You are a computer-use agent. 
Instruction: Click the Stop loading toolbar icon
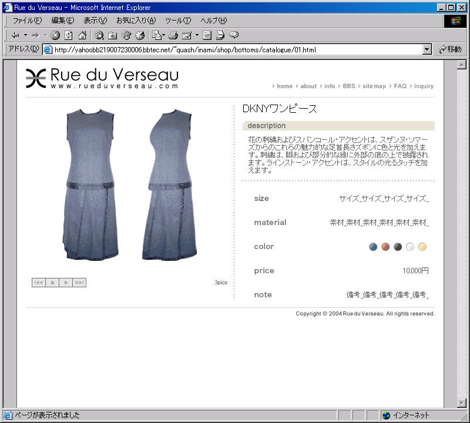coord(55,35)
